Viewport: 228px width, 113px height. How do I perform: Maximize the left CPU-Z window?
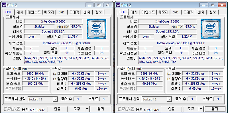[99, 5]
